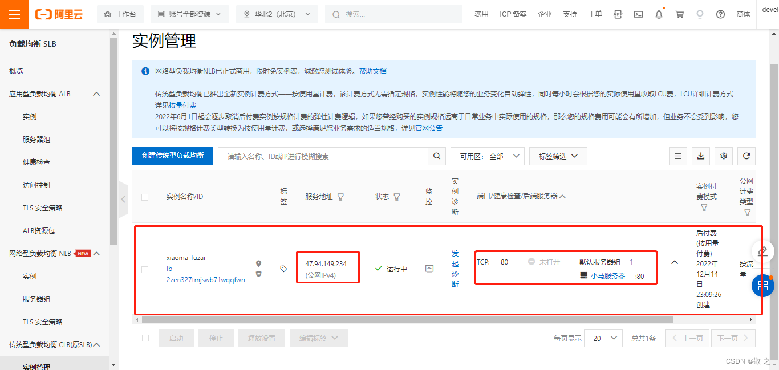This screenshot has width=779, height=370.
Task: Open the 标签筛选 dropdown
Action: (558, 156)
